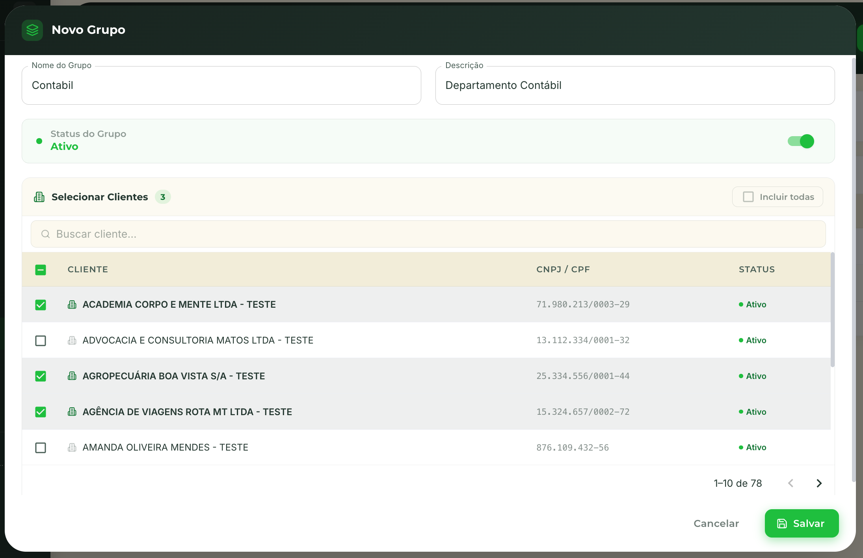Screen dimensions: 863x558
Task: Uncheck AGÊNCIA DE VIAGENS ROTA MT checkbox
Action: point(41,412)
